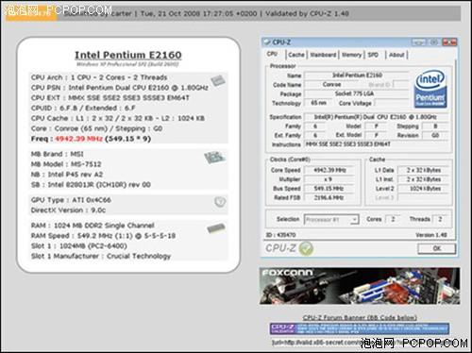Click the GPU shield icon beside GPU Type
The image size is (472, 353).
click(220, 202)
